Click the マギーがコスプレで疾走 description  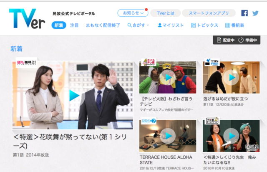point(166,110)
